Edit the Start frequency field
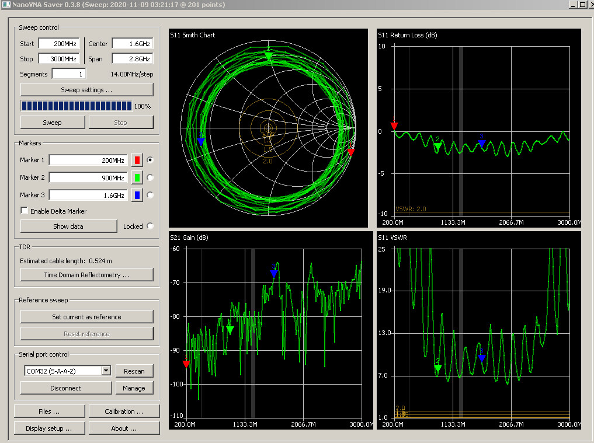 pyautogui.click(x=59, y=44)
